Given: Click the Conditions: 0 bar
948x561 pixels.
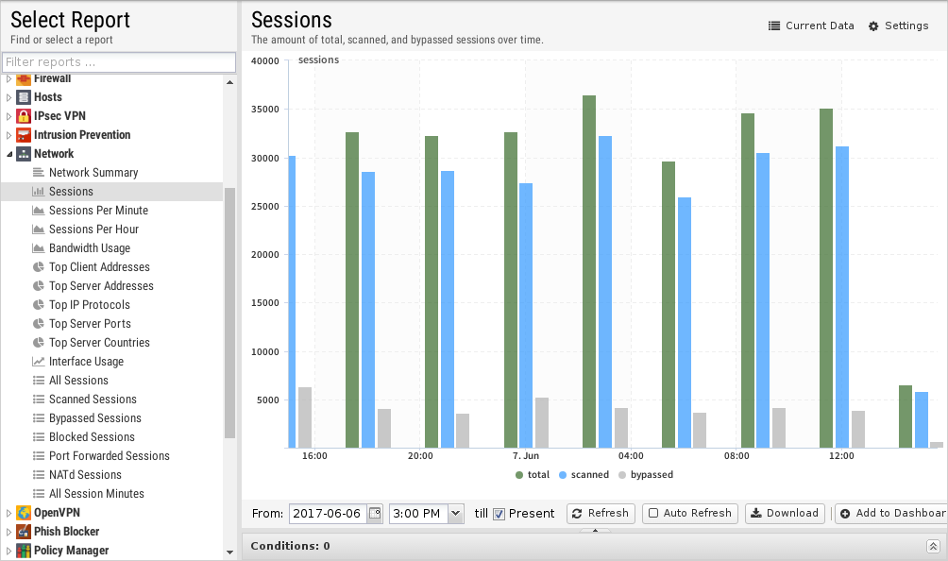Looking at the screenshot, I should pos(594,547).
